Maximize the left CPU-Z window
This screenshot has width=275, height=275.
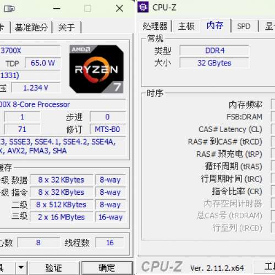(x=87, y=8)
